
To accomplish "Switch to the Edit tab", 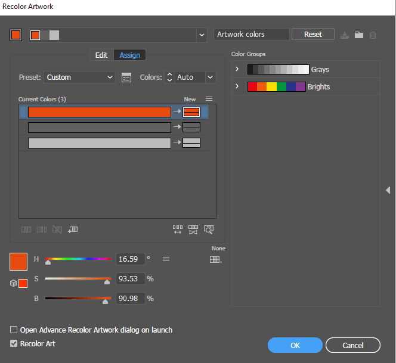I will tap(101, 55).
